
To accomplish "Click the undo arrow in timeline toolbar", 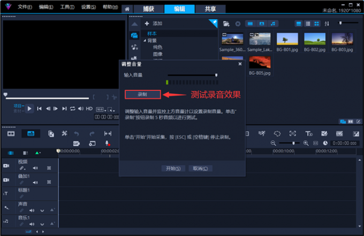I will point(77,133).
